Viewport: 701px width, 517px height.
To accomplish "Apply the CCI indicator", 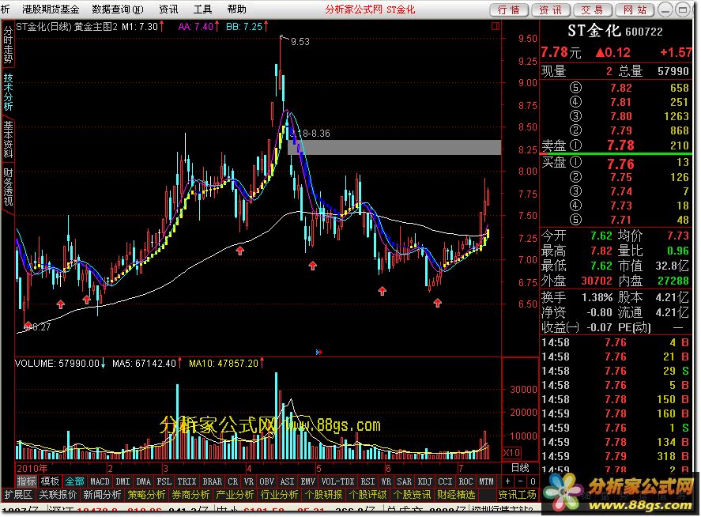I will 445,481.
